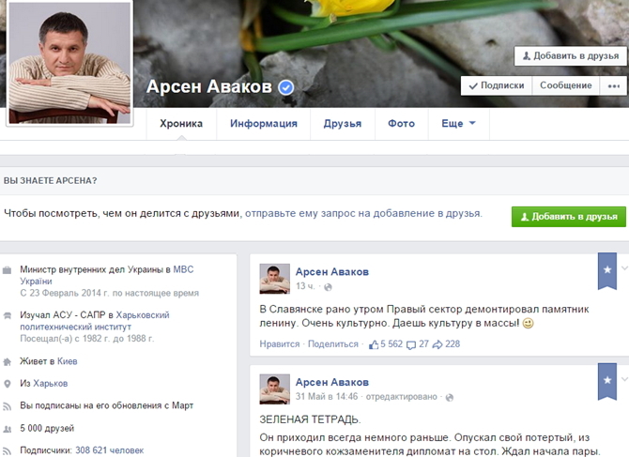Click the author name on the 13 ч. post
This screenshot has height=457, width=629.
pyautogui.click(x=332, y=272)
